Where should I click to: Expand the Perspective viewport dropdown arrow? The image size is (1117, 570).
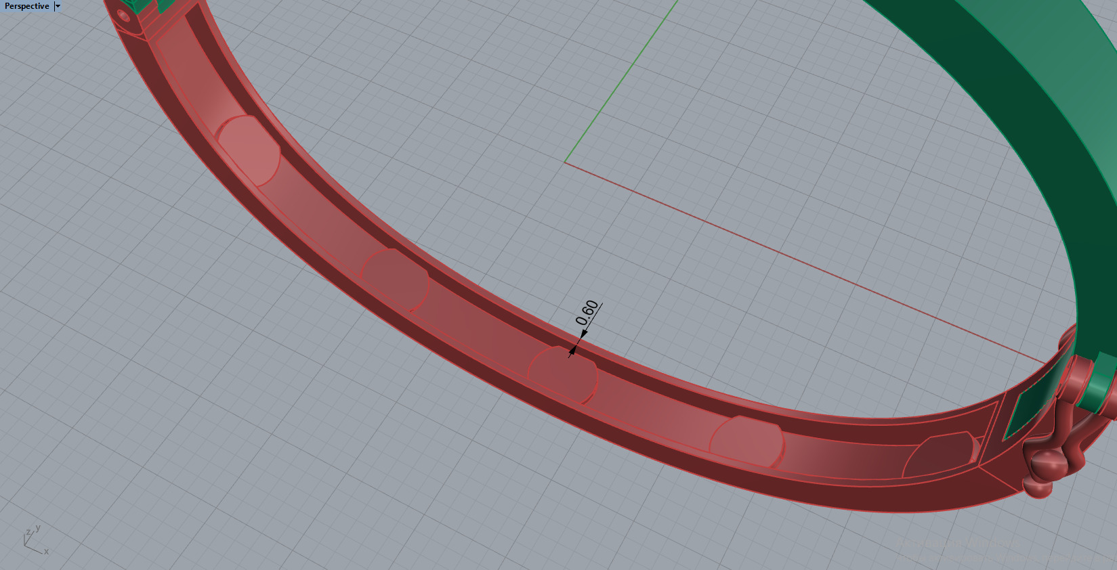pyautogui.click(x=58, y=6)
